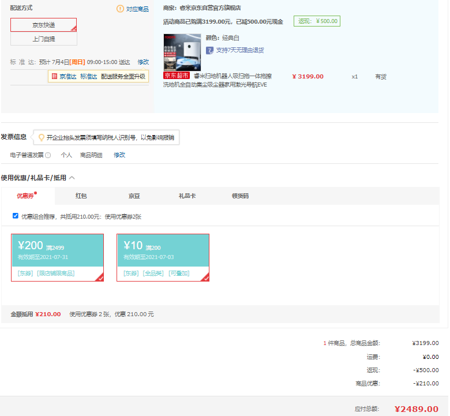Click the 运费 ¥0.00 value

pyautogui.click(x=431, y=357)
